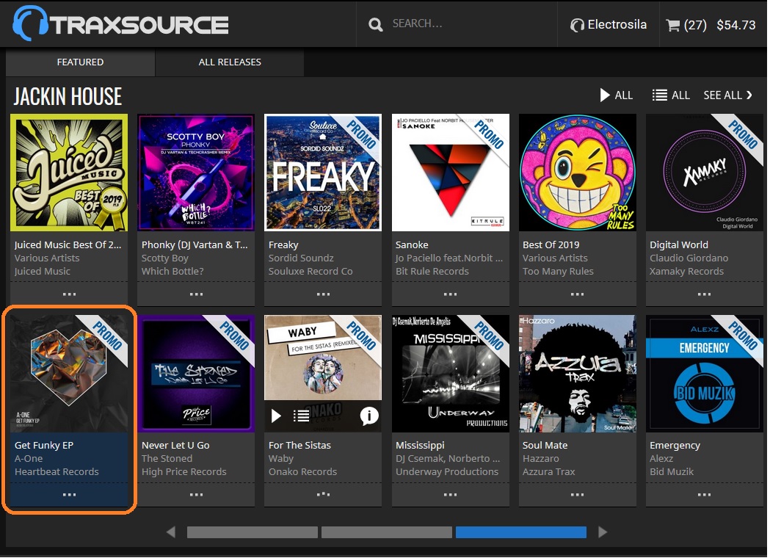Go to next carousel page arrow

click(603, 532)
